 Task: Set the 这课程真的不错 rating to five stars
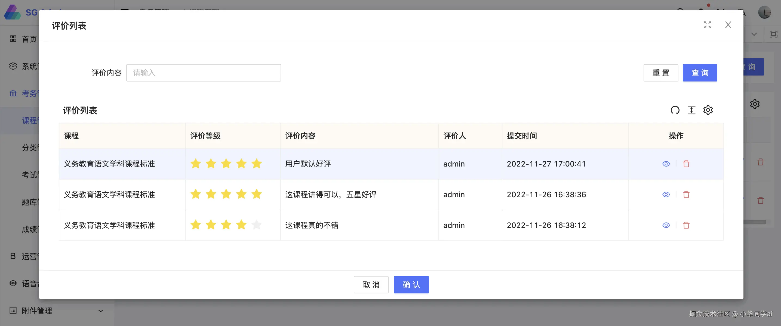257,225
